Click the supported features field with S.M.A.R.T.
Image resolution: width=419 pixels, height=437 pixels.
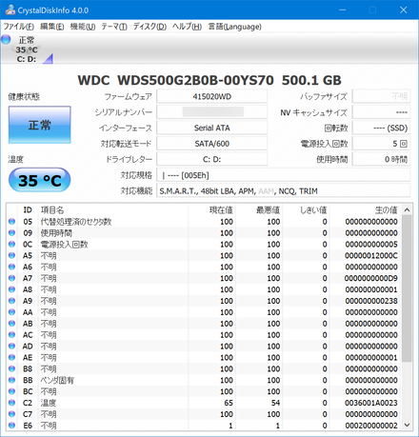[x=284, y=191]
